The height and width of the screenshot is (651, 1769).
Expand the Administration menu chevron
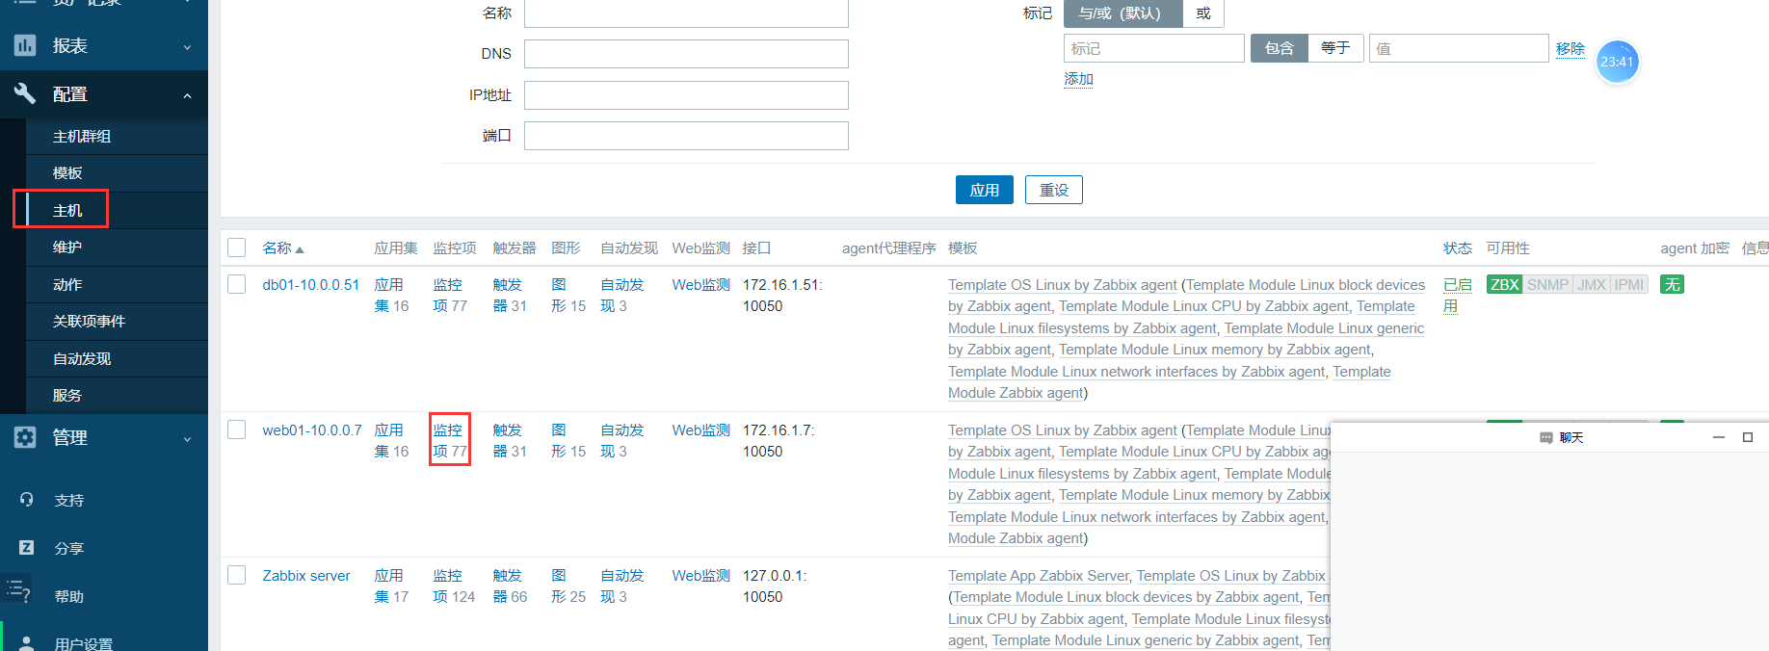187,439
